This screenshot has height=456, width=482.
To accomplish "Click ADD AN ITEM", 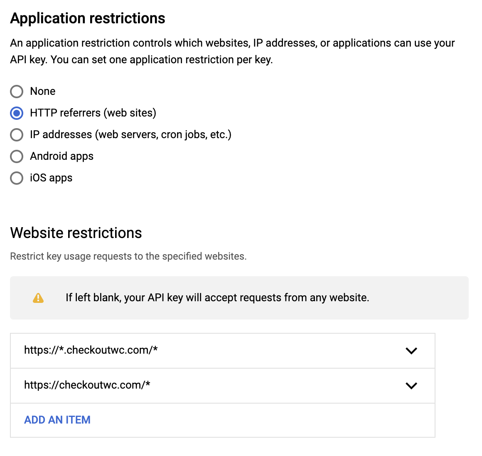I will [57, 420].
